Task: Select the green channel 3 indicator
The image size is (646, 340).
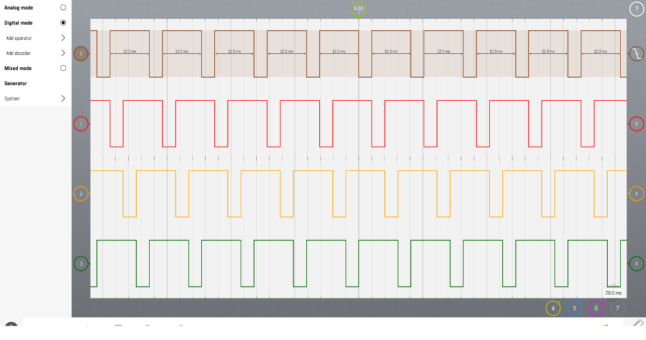Action: pos(81,264)
